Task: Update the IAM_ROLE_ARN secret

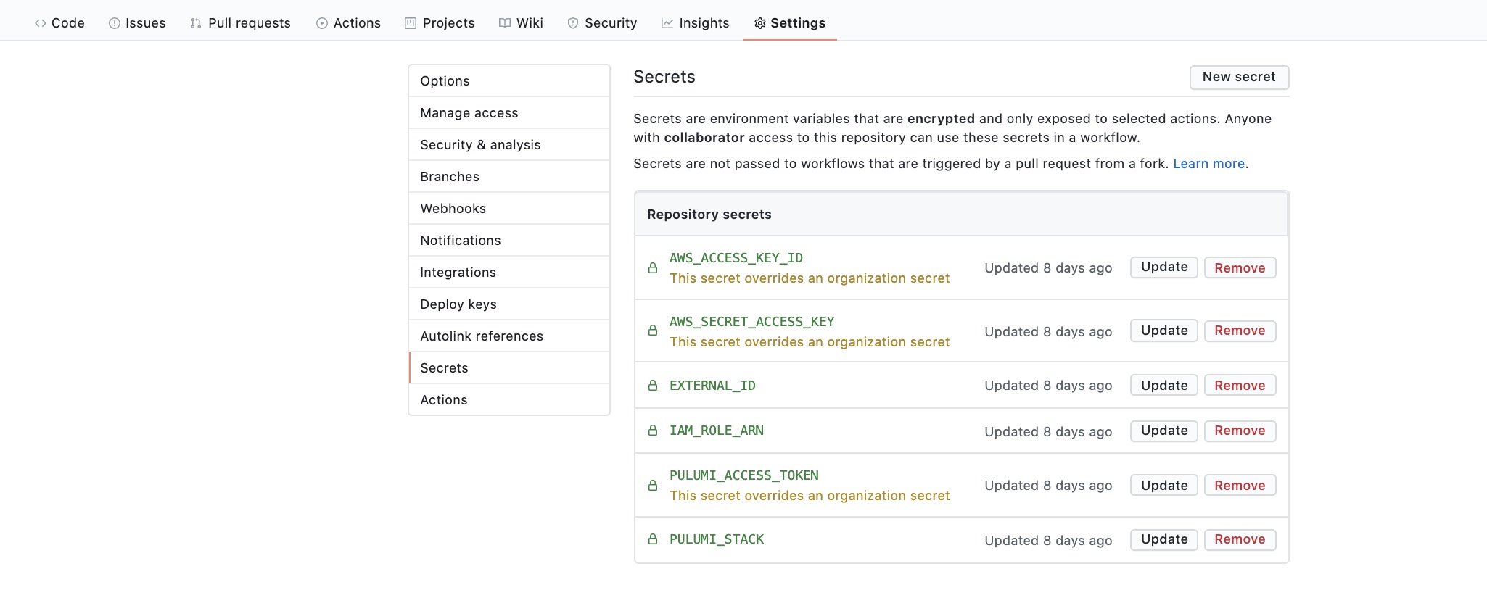Action: [1163, 431]
